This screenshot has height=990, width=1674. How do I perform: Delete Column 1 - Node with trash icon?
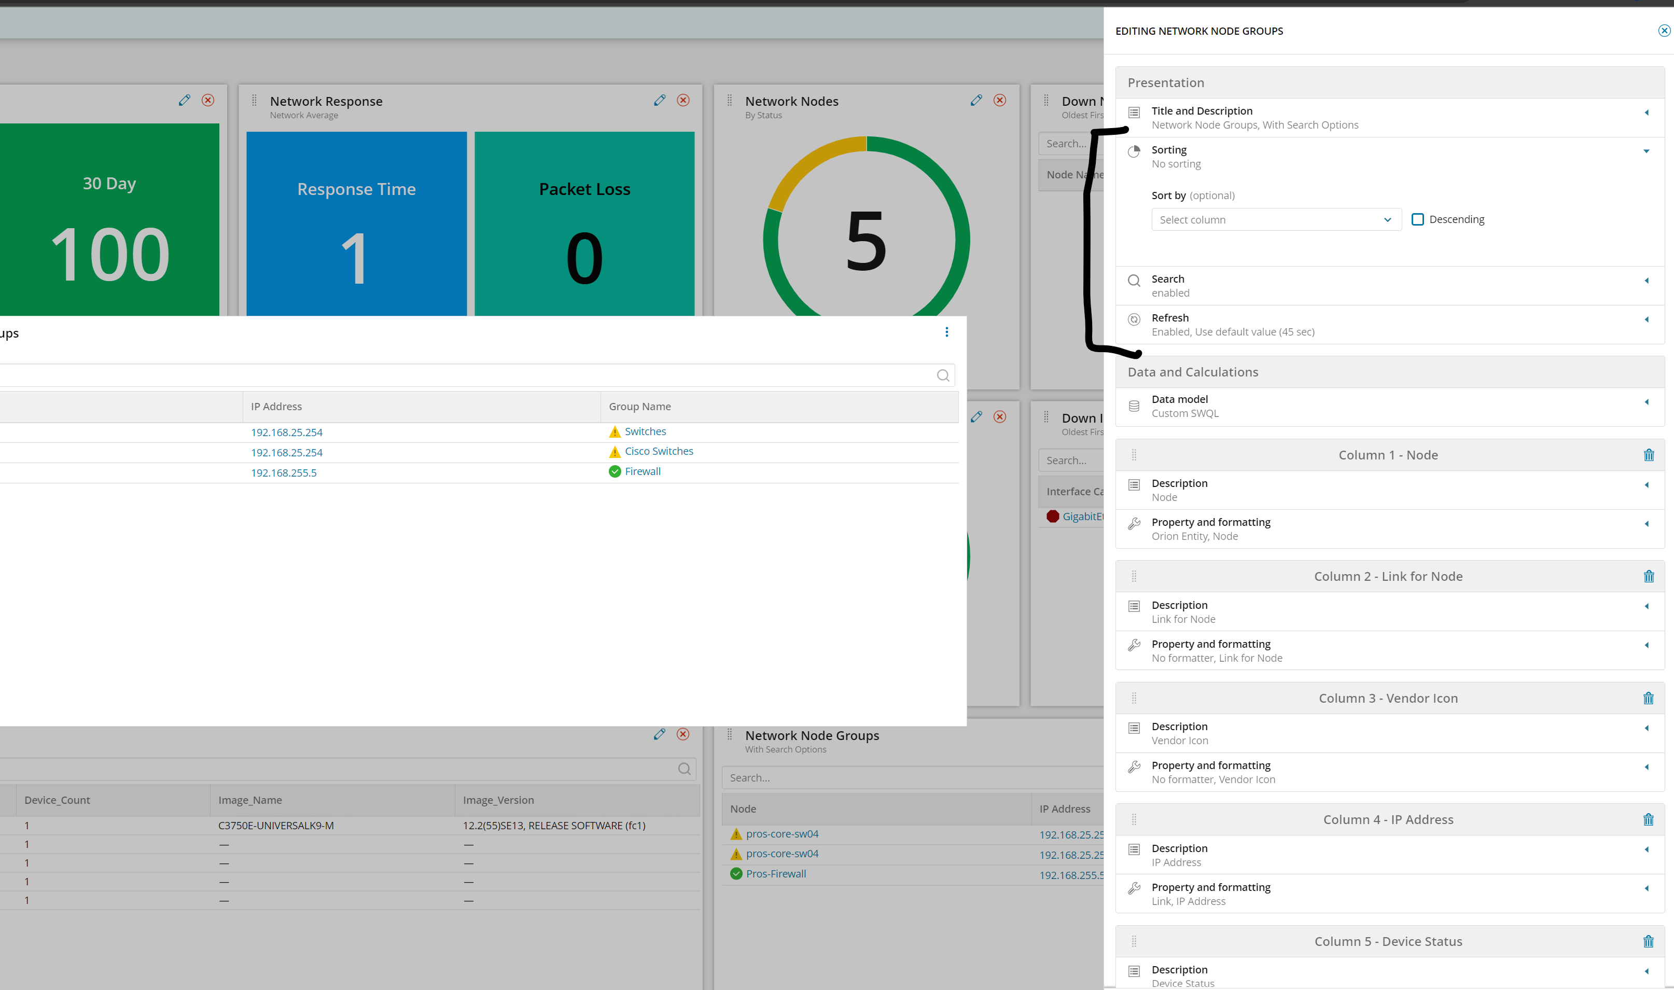[x=1648, y=455]
